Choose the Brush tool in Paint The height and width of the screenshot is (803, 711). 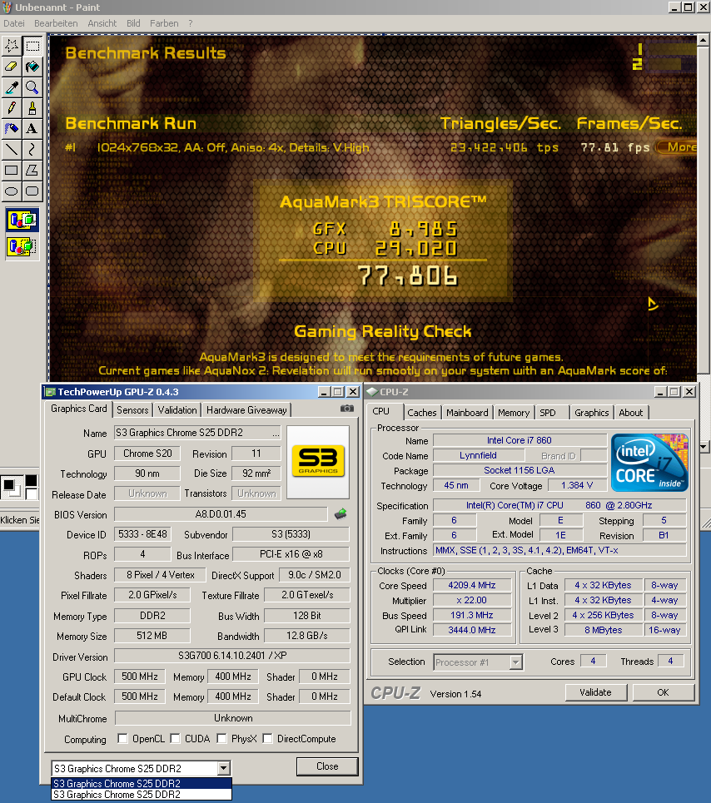(32, 108)
